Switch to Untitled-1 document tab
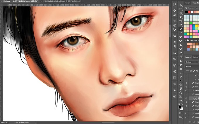The image size is (199, 124). [20, 1]
